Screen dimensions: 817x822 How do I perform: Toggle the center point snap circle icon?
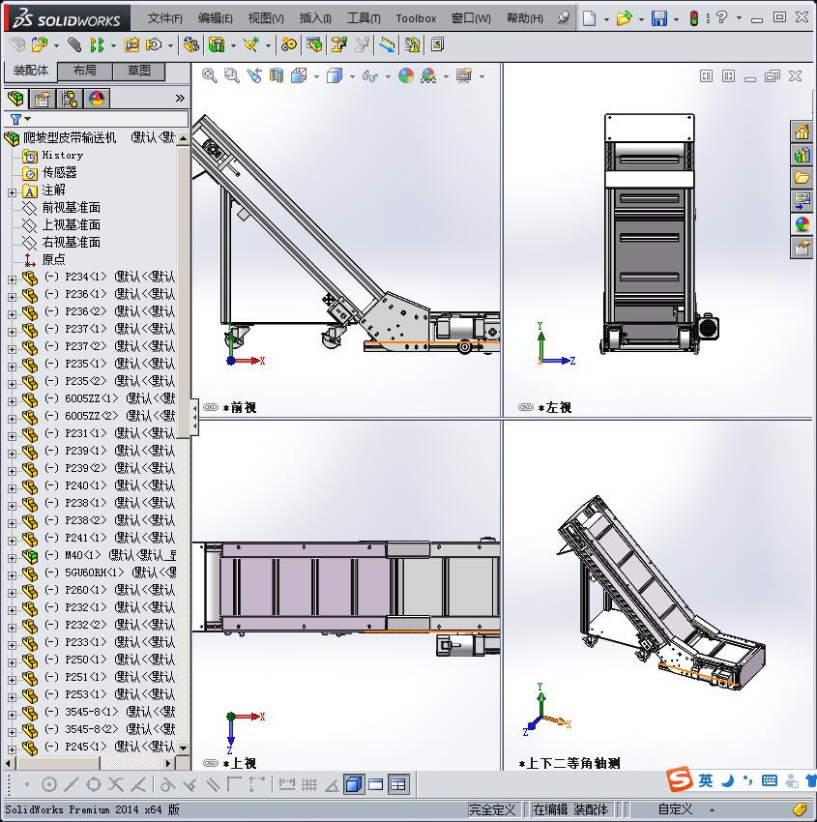[x=48, y=785]
